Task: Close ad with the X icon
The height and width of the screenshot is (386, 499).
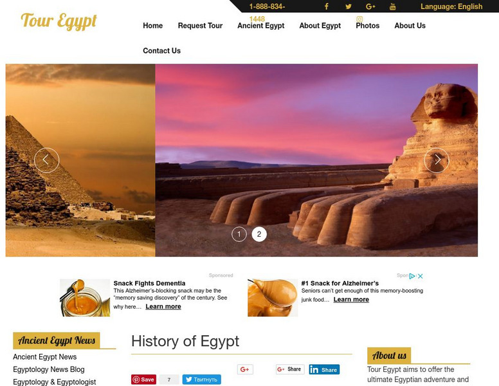Action: (x=421, y=276)
